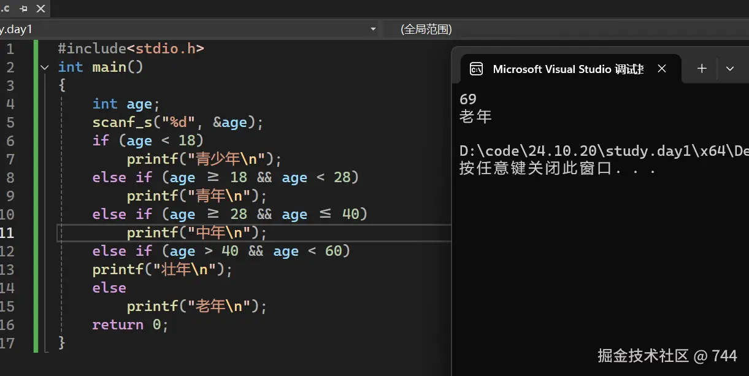749x376 pixels.
Task: Click the else if condition age < 28
Action: tap(226, 177)
